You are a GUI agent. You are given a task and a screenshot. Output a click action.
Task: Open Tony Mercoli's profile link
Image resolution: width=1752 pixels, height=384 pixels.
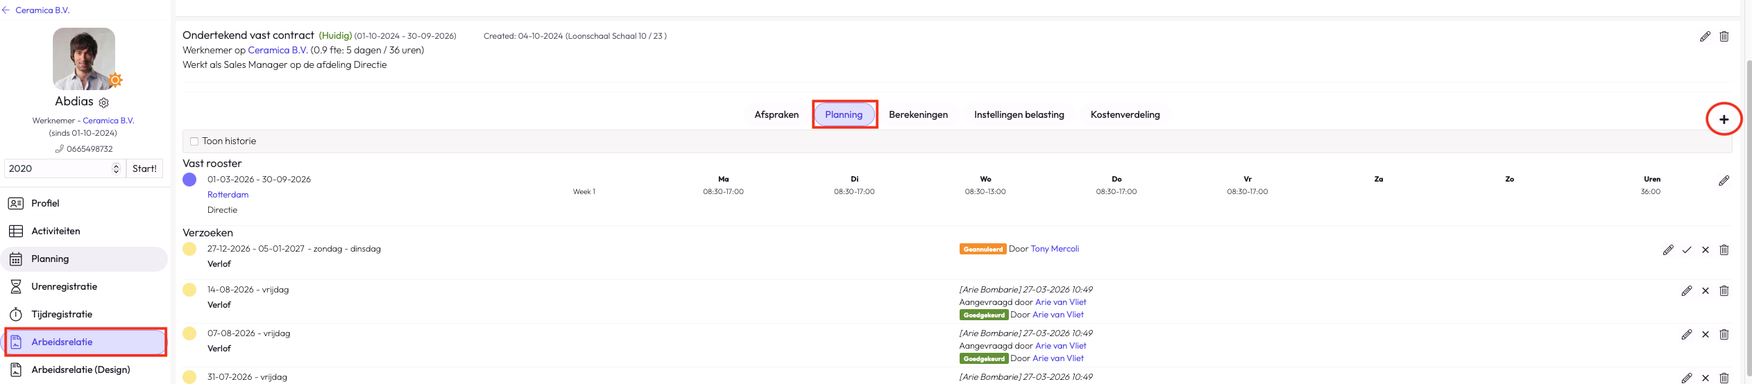1055,249
